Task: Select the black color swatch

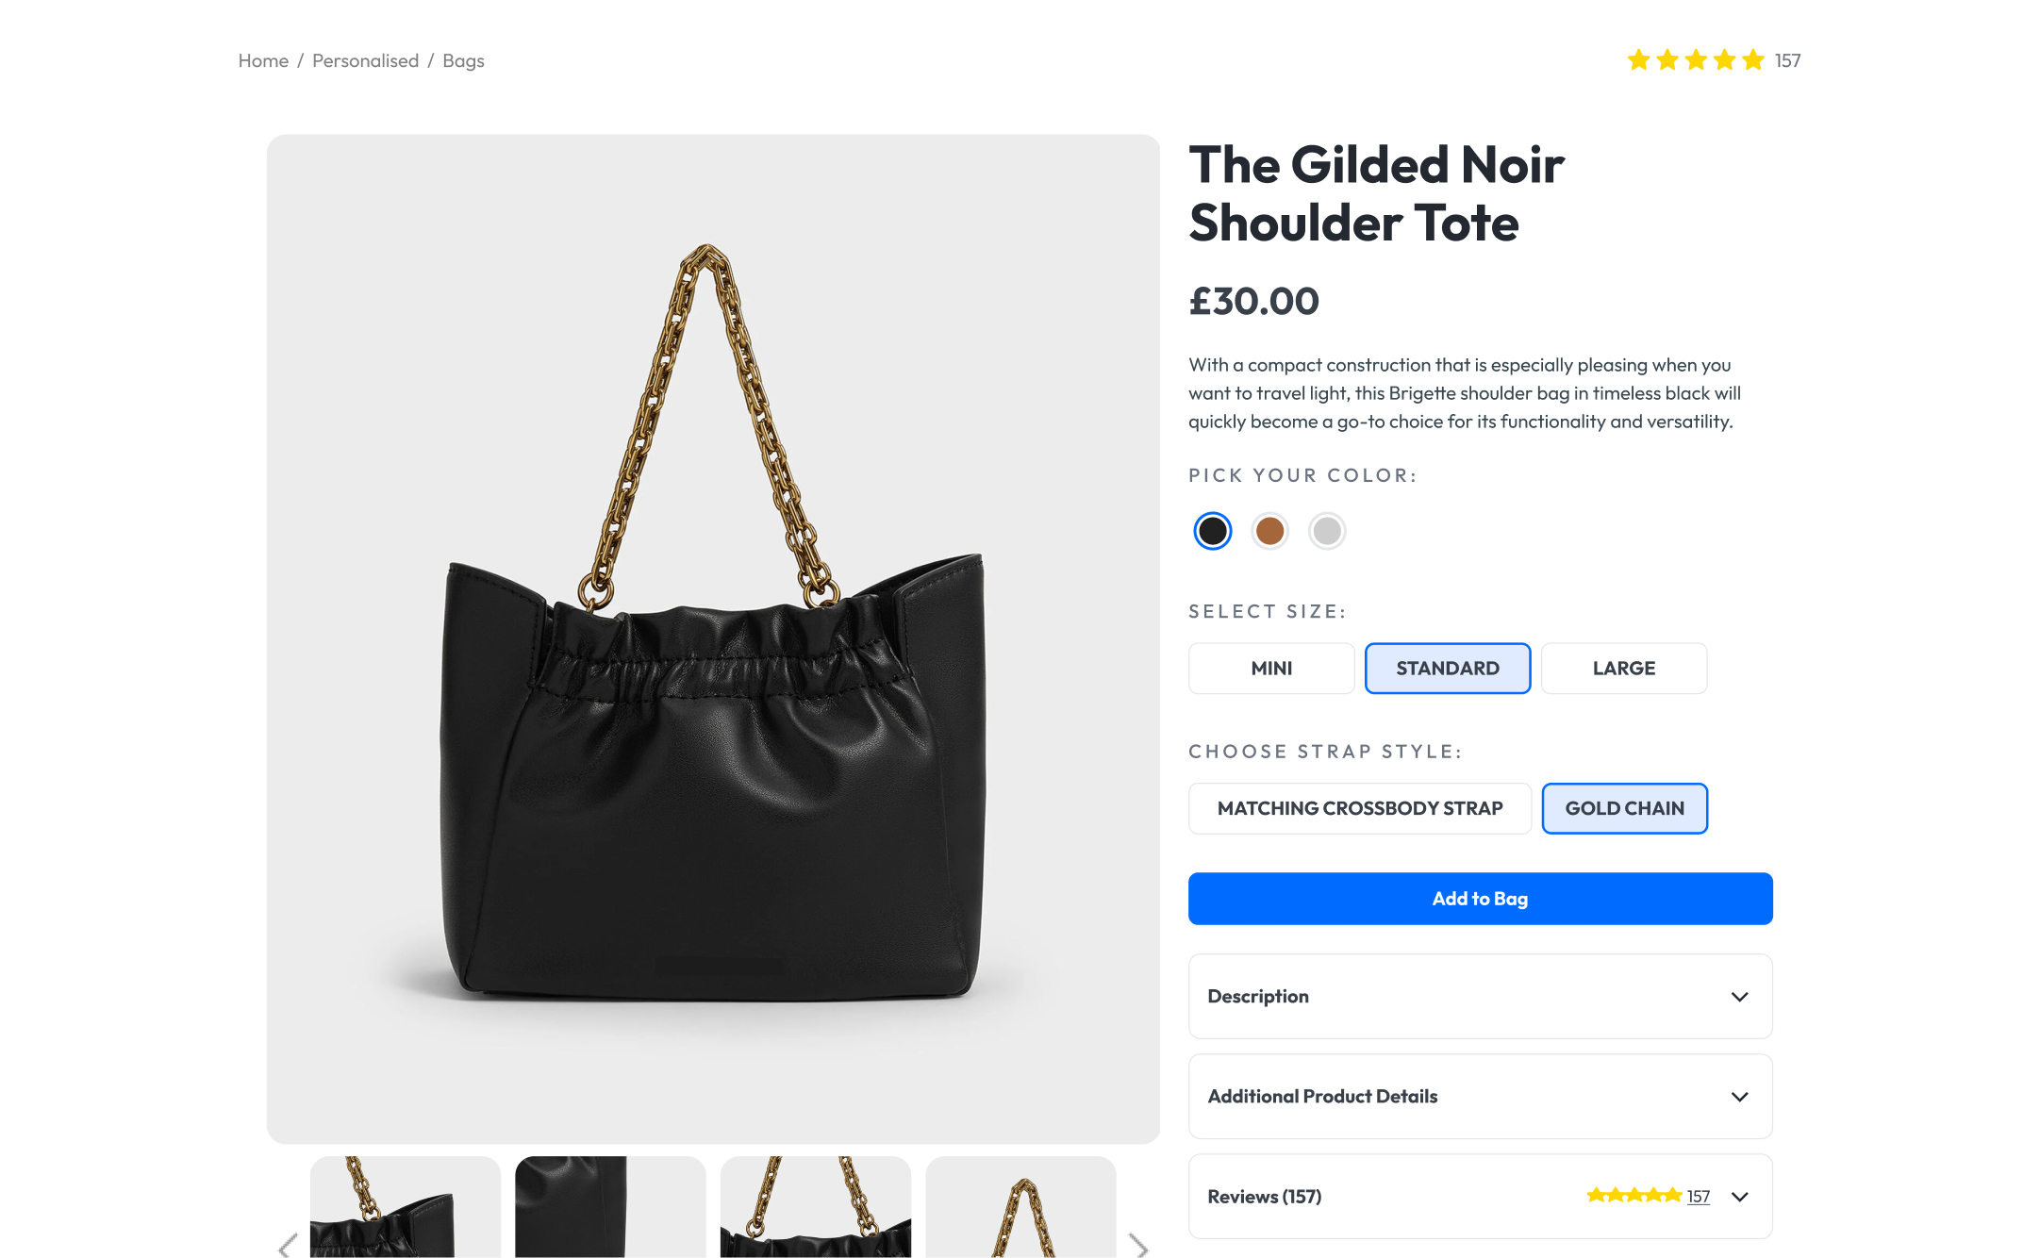Action: pyautogui.click(x=1213, y=531)
